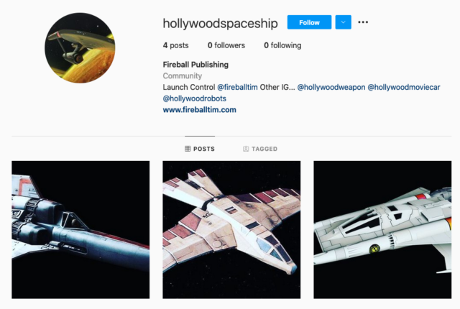The width and height of the screenshot is (460, 309).
Task: Open the three-dot options menu
Action: 363,22
